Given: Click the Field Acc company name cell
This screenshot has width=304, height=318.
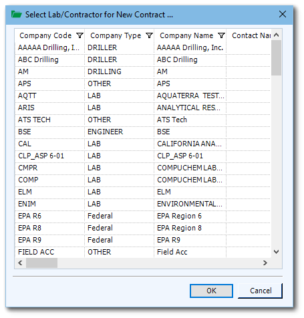Looking at the screenshot, I should 190,252.
